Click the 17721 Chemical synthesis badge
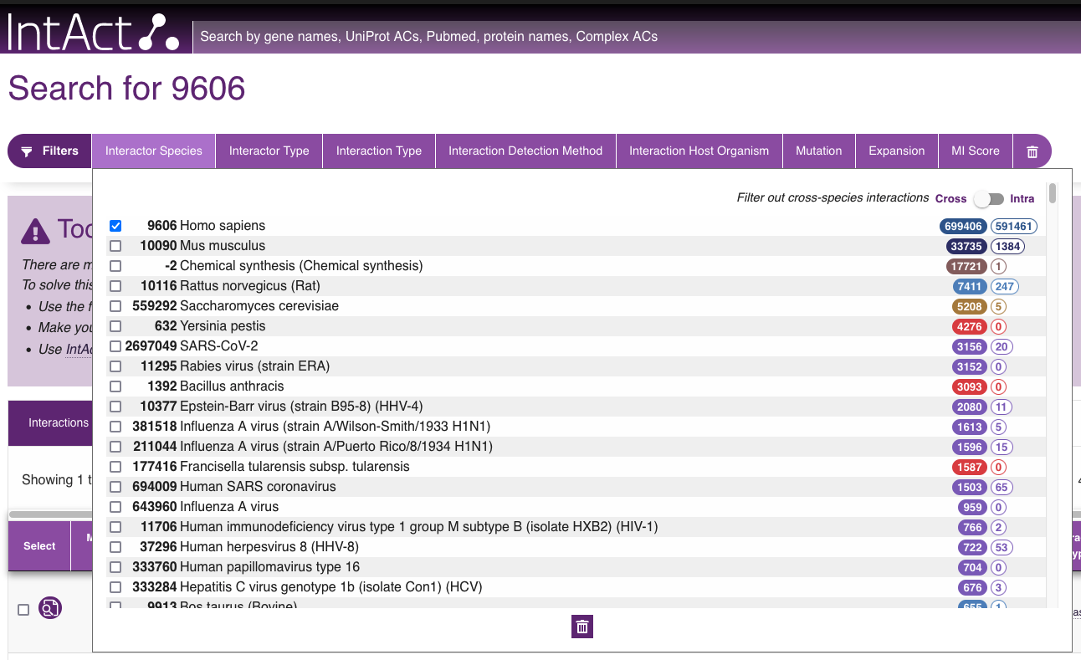Screen dimensions: 1081x660 [x=967, y=266]
